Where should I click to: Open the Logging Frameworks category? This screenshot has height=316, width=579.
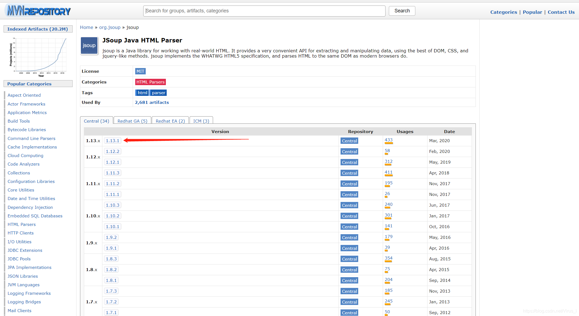click(29, 293)
